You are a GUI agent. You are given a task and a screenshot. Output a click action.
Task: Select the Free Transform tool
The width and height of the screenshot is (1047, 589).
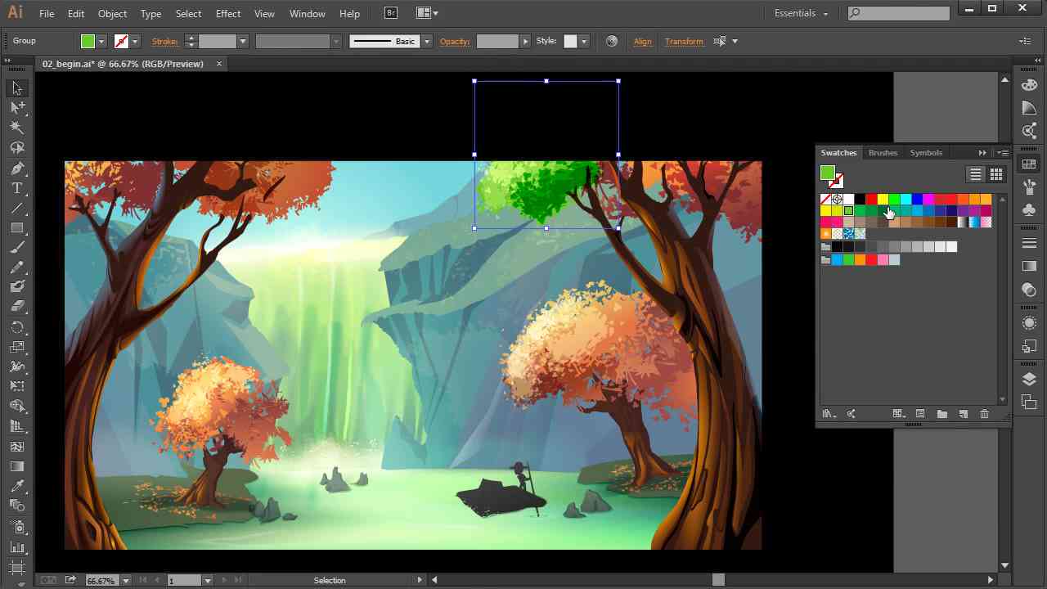point(17,386)
